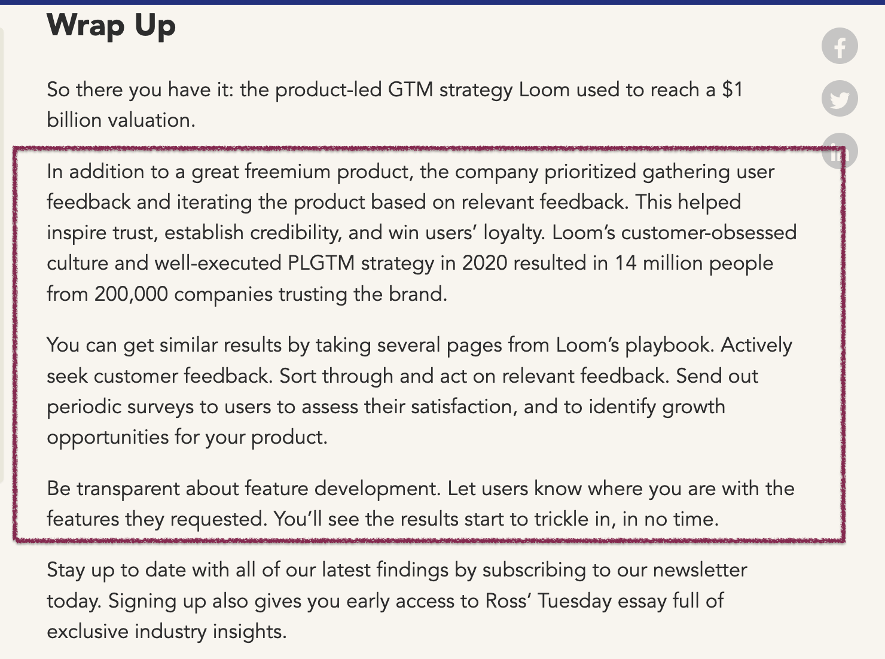The image size is (885, 659).
Task: Click the phrase "features they requested"
Action: [x=157, y=519]
